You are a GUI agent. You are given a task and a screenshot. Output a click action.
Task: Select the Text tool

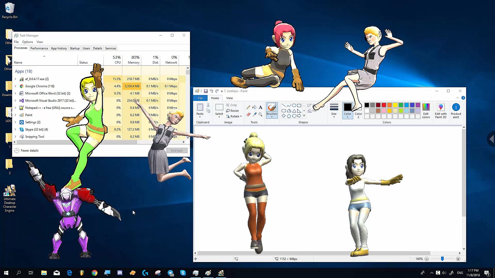[260, 107]
